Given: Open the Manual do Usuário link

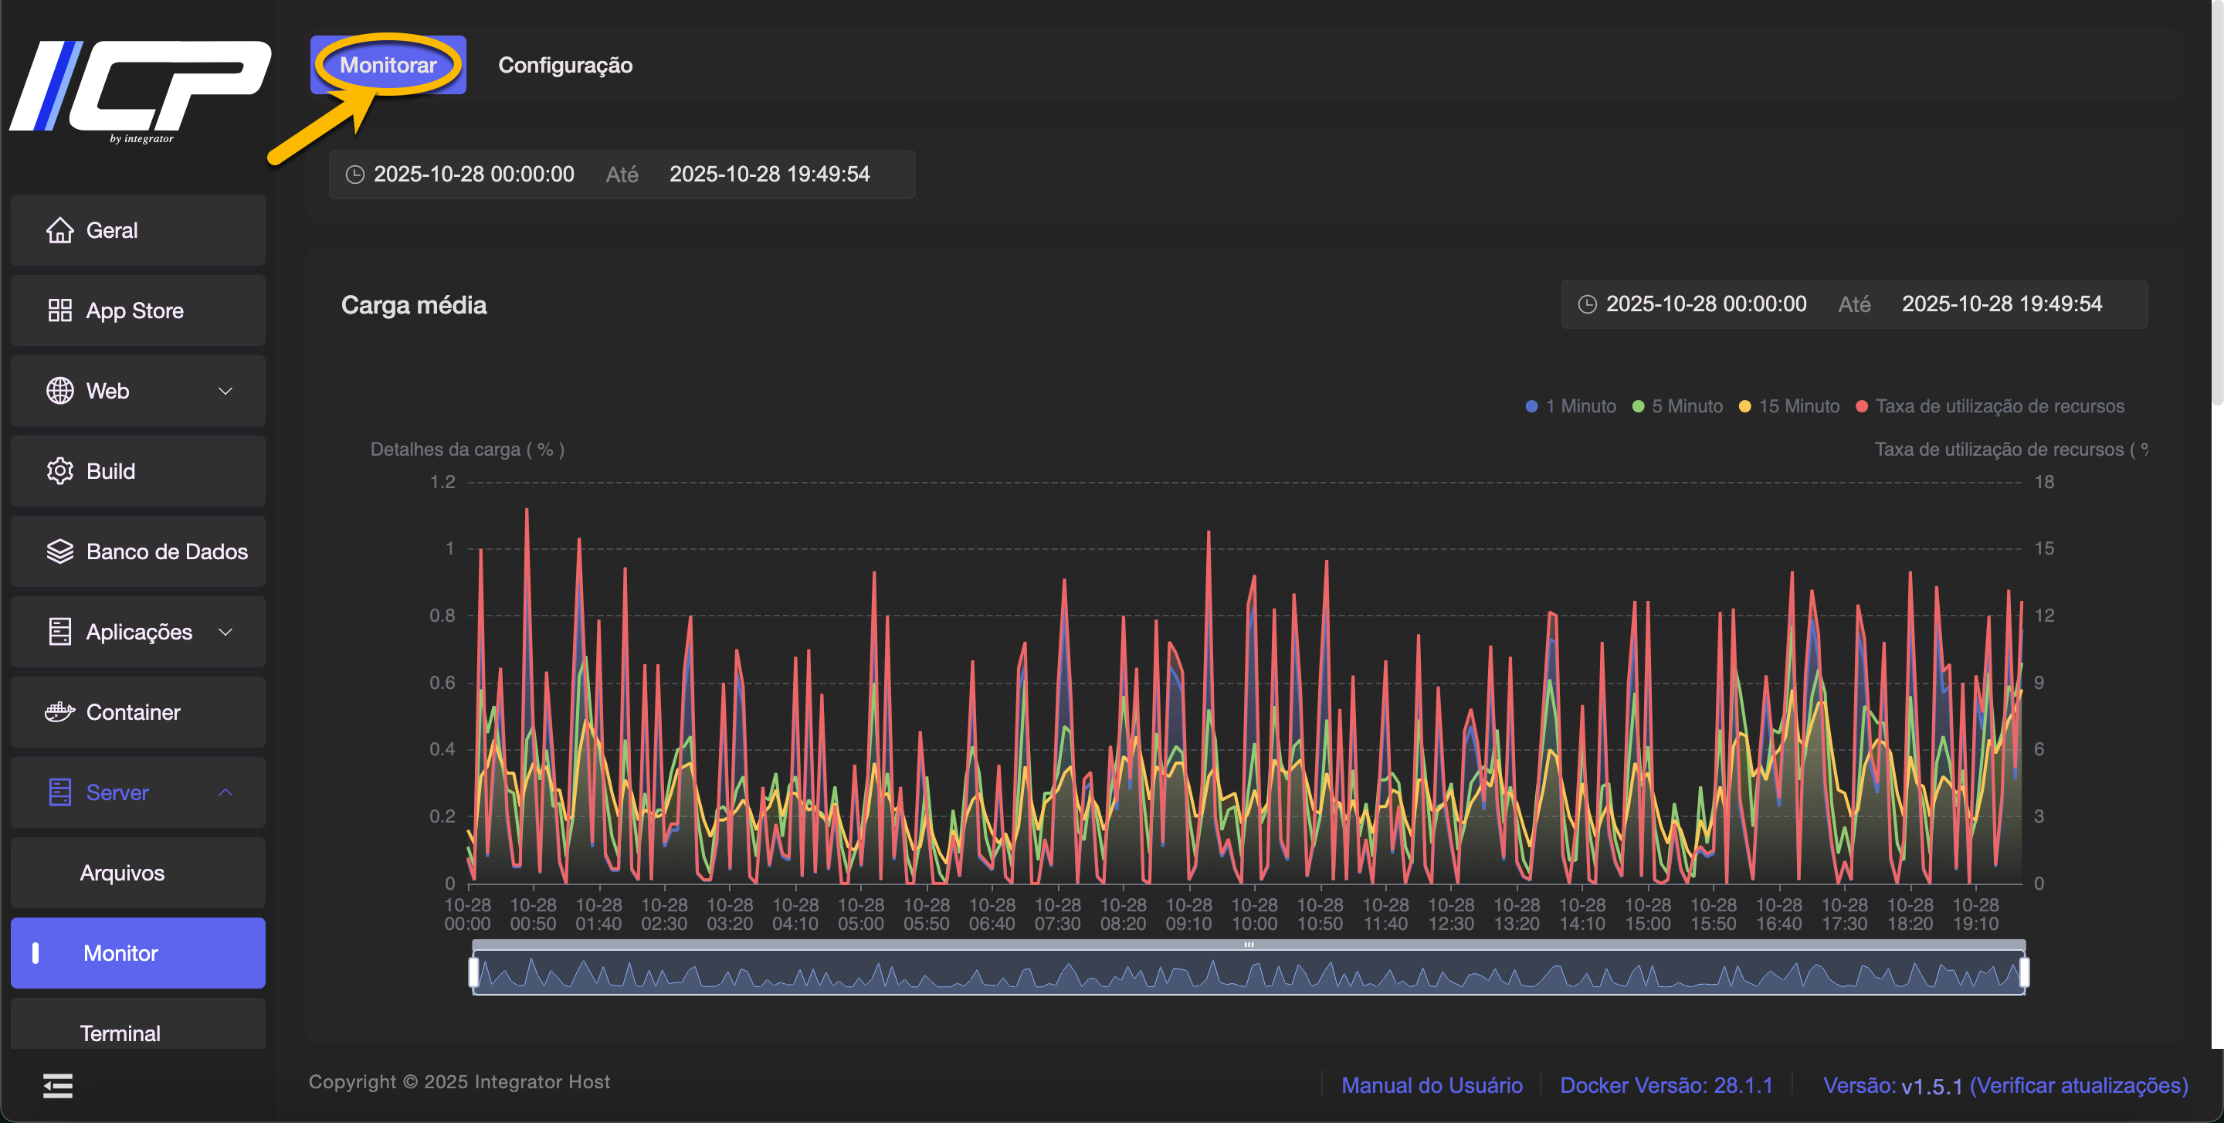Looking at the screenshot, I should [1431, 1085].
